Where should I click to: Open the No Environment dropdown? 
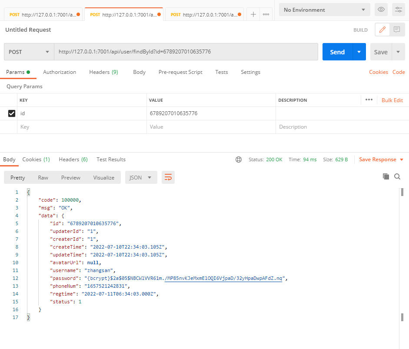tap(324, 9)
